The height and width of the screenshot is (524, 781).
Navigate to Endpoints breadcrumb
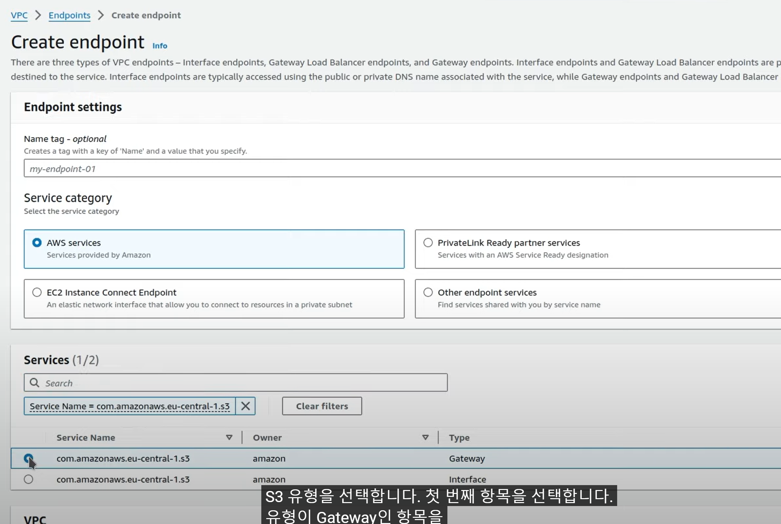(69, 15)
